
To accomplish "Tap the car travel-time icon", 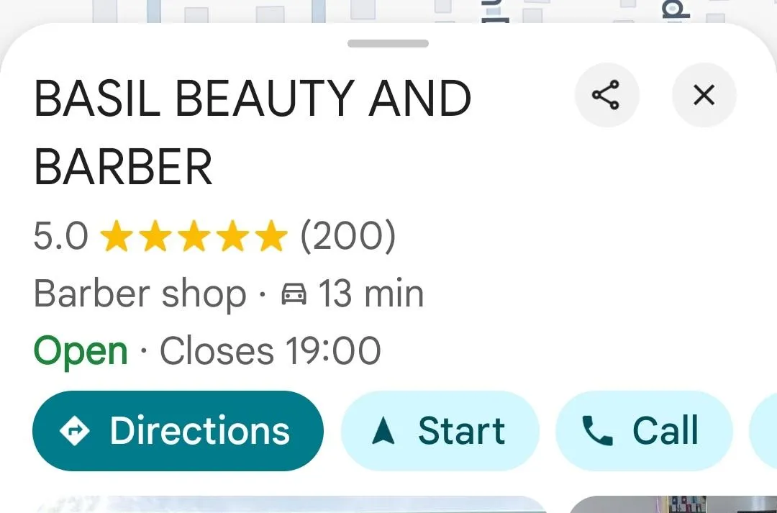I will pos(294,294).
